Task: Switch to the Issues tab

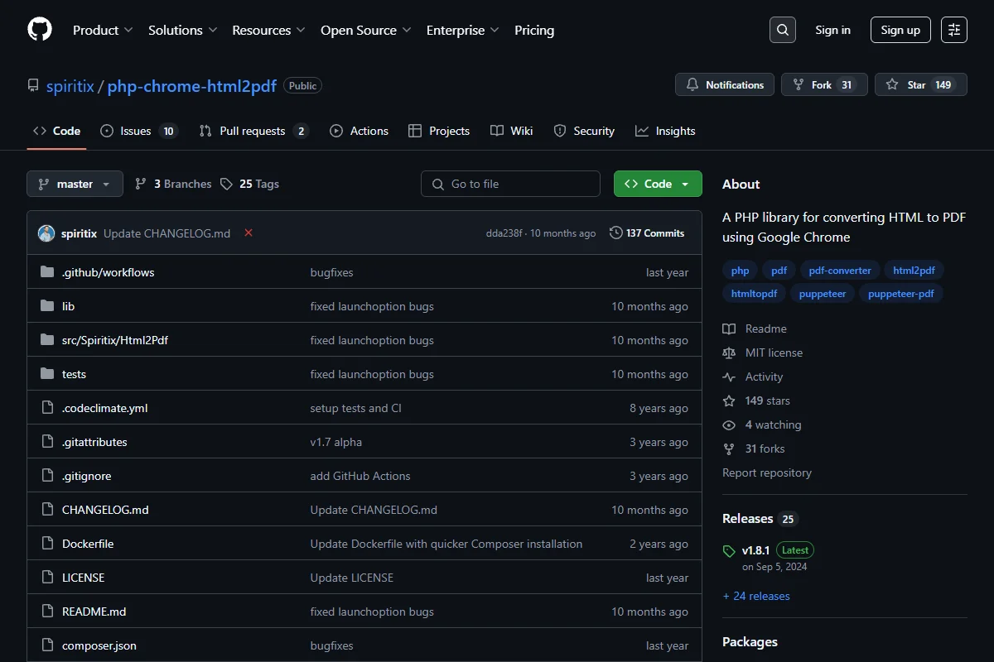Action: point(138,131)
